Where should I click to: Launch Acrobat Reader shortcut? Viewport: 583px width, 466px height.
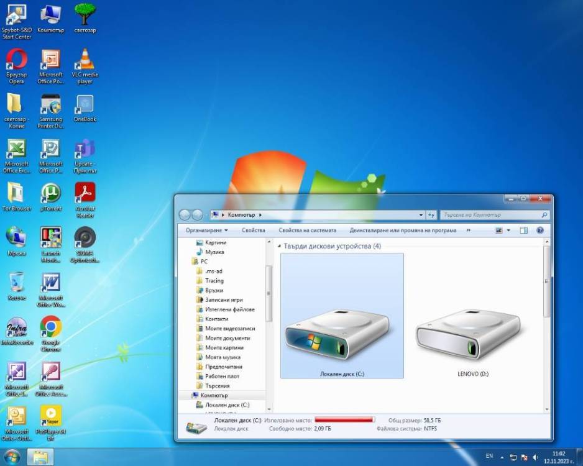click(x=85, y=200)
